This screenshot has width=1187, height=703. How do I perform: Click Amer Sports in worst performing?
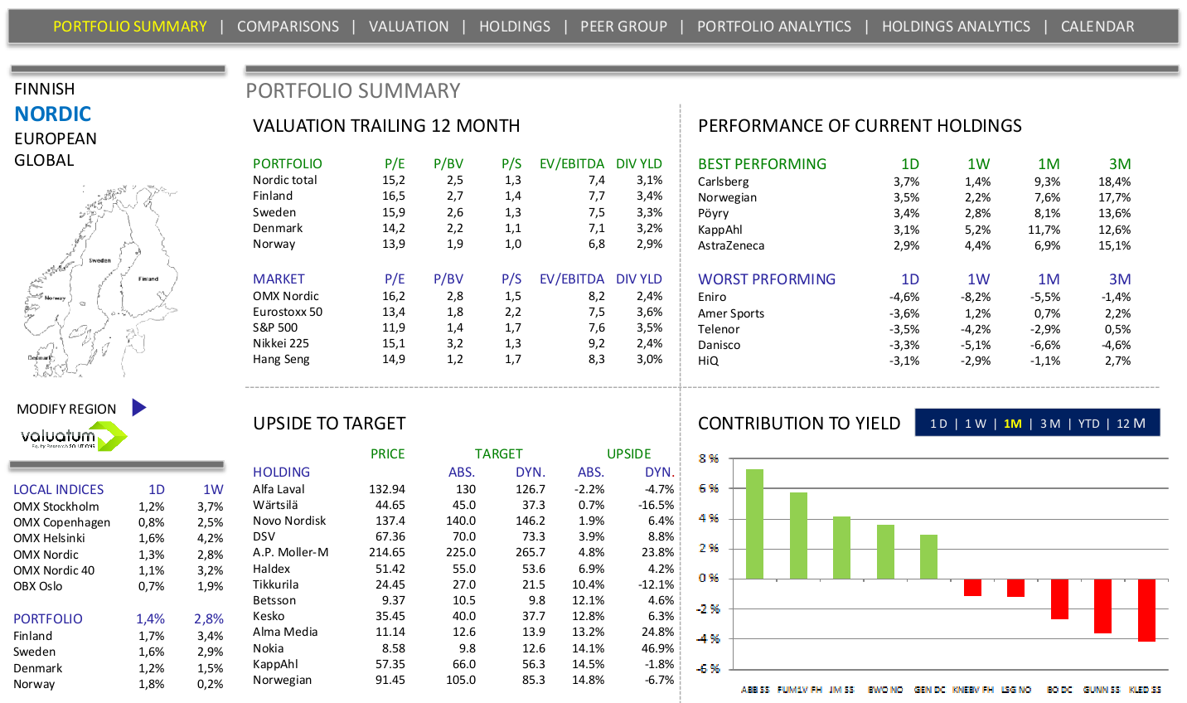point(731,313)
